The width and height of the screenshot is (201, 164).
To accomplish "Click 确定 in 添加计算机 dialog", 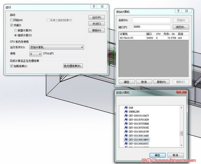I will 127,82.
